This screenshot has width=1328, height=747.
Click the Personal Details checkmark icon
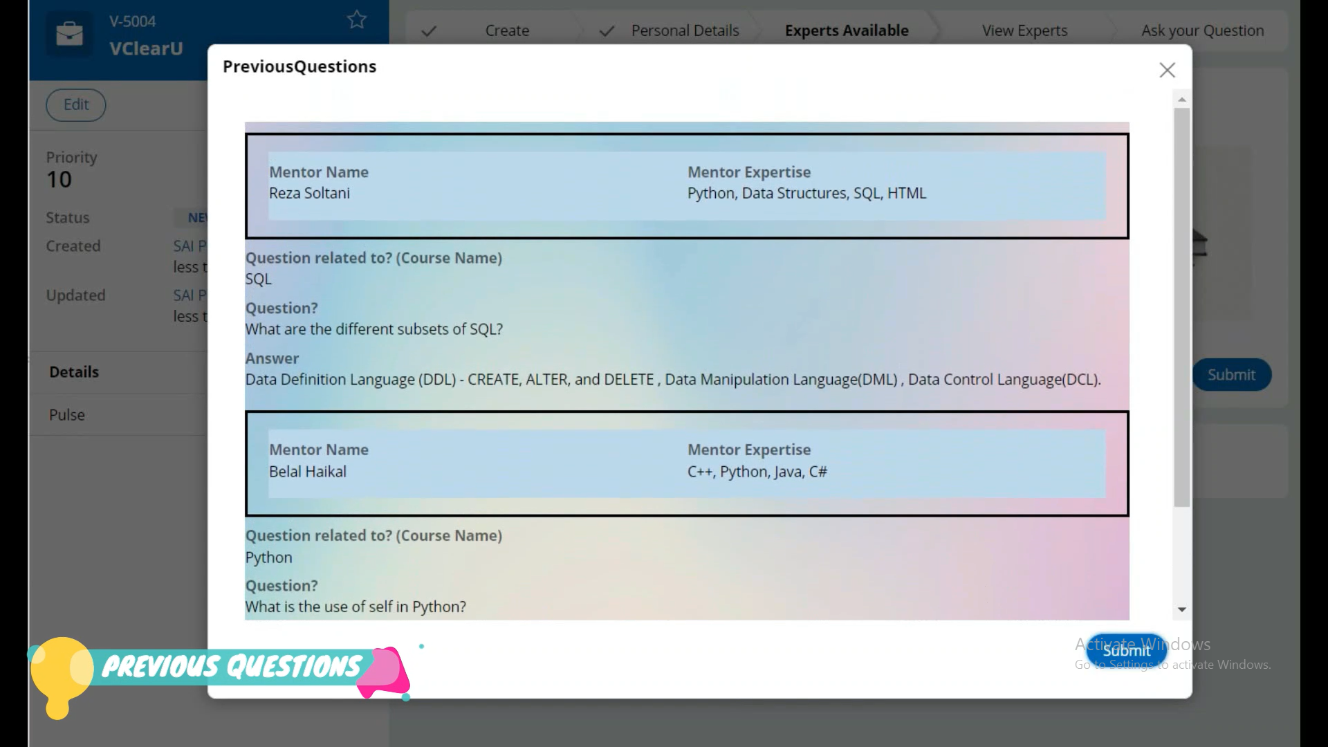(607, 31)
